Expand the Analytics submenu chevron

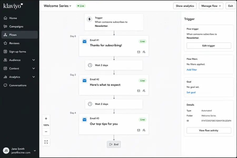coord(33,77)
